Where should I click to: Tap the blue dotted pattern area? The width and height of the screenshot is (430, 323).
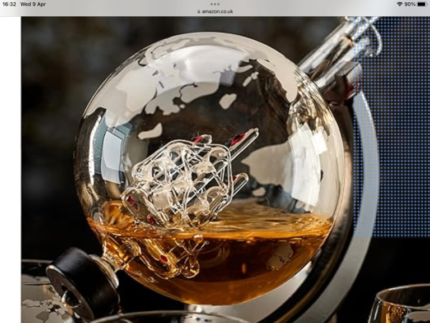click(x=398, y=140)
